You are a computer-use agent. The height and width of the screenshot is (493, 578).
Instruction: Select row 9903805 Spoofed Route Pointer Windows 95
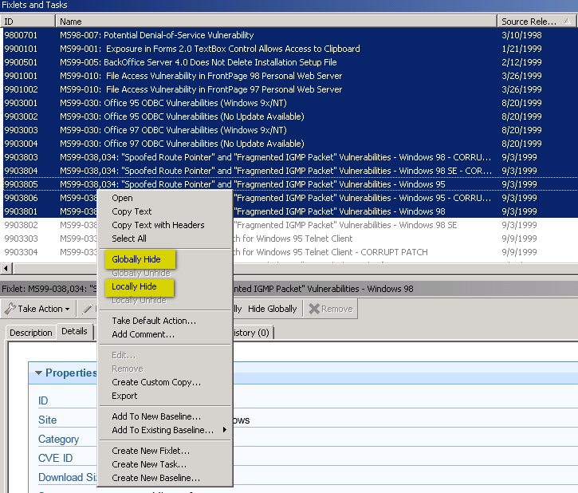pyautogui.click(x=289, y=184)
